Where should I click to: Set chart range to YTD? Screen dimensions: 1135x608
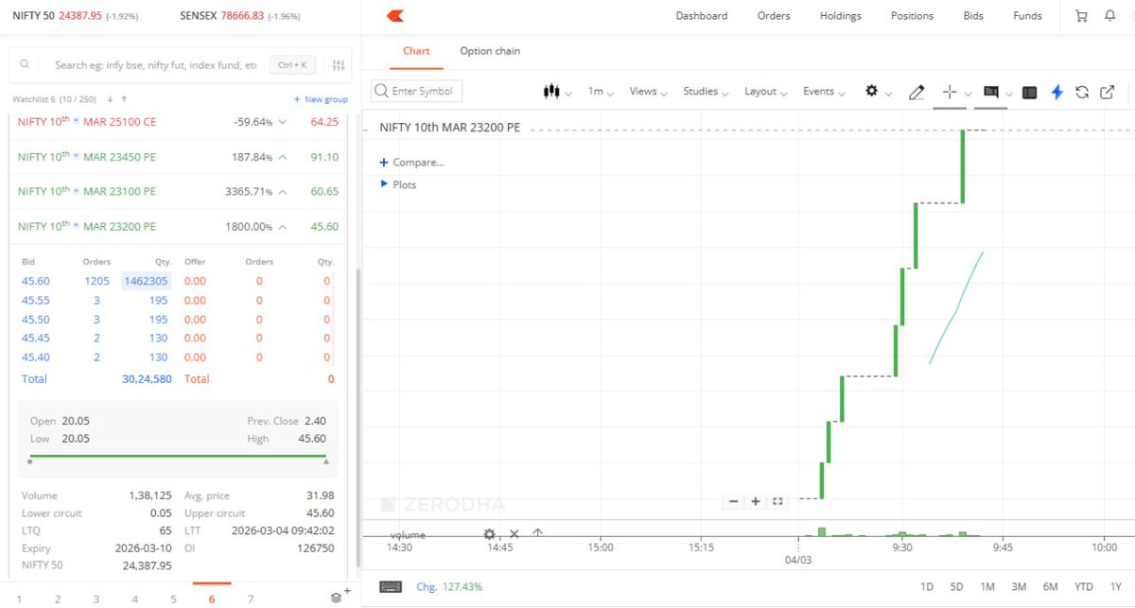[1084, 587]
